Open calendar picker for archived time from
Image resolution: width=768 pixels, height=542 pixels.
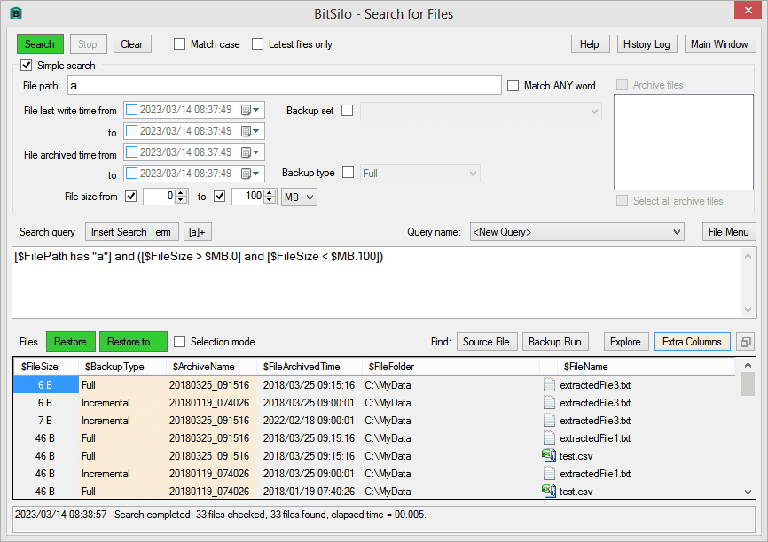250,152
